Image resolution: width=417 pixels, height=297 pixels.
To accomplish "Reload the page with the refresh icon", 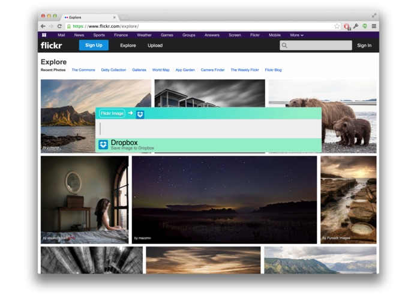I will (x=59, y=26).
